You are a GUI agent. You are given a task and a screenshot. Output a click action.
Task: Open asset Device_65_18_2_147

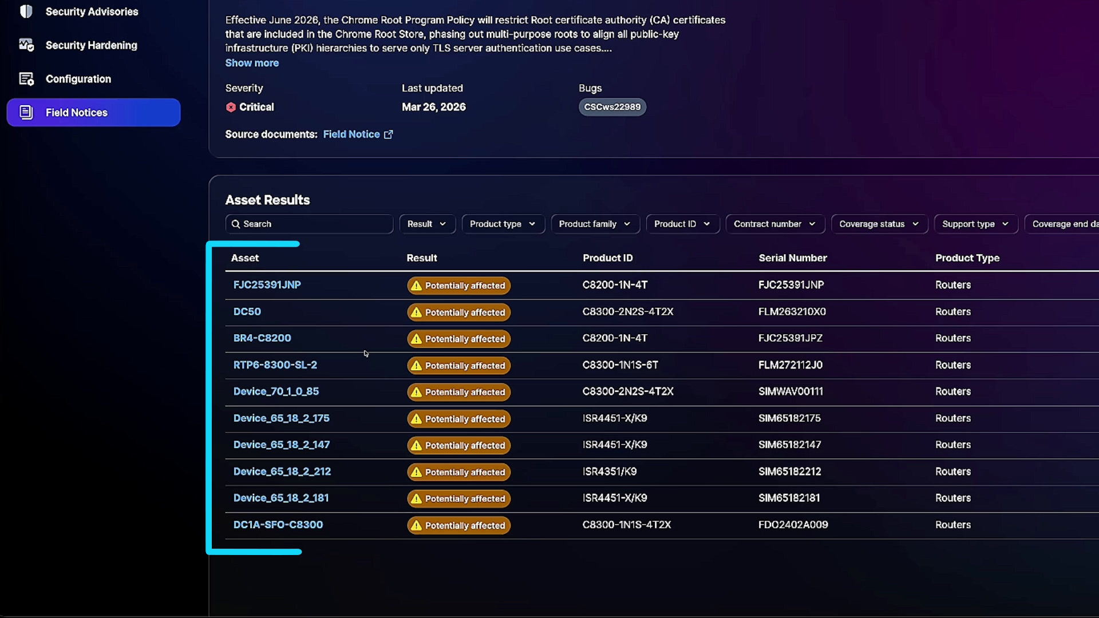pyautogui.click(x=282, y=445)
